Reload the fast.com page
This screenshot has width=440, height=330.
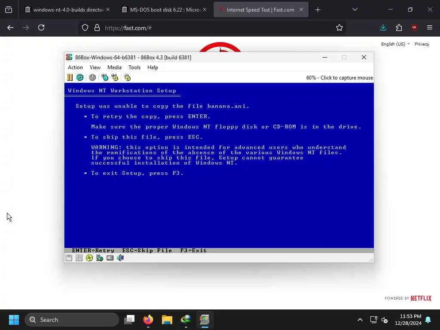41,27
